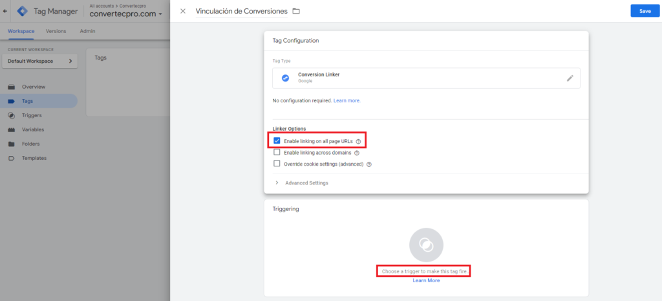
Task: Open the Learn more link under Tag Type
Action: 347,100
